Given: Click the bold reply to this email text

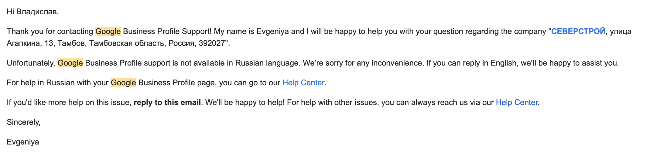Looking at the screenshot, I should coord(167,103).
